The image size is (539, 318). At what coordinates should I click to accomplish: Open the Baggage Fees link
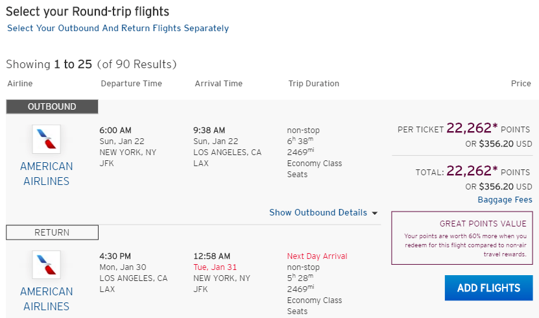pos(505,200)
